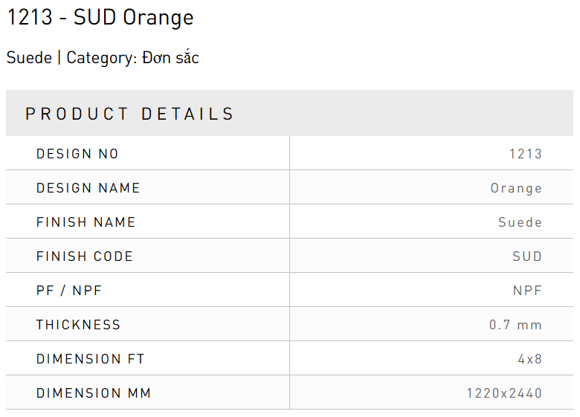580x417 pixels.
Task: Click the FINISH CODE row label
Action: coord(85,256)
